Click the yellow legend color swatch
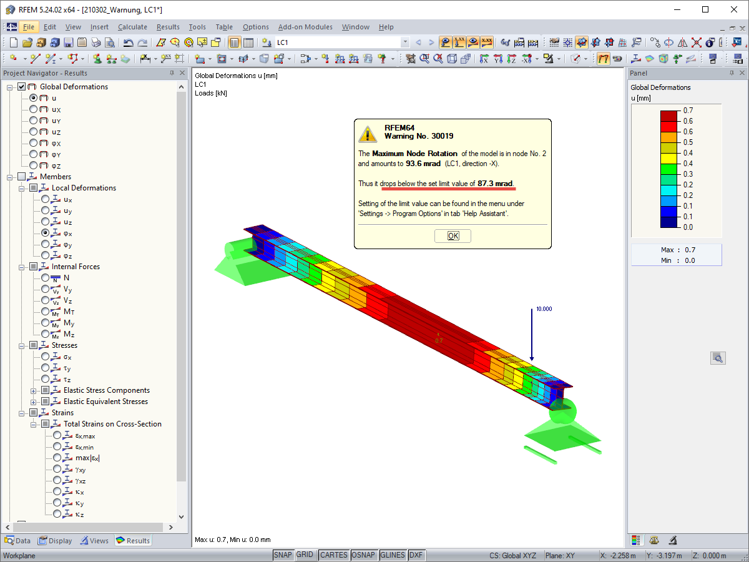The image size is (749, 562). (x=668, y=158)
